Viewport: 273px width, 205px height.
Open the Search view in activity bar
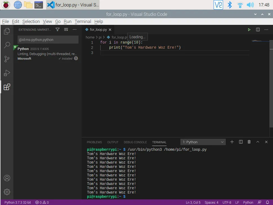(7, 45)
